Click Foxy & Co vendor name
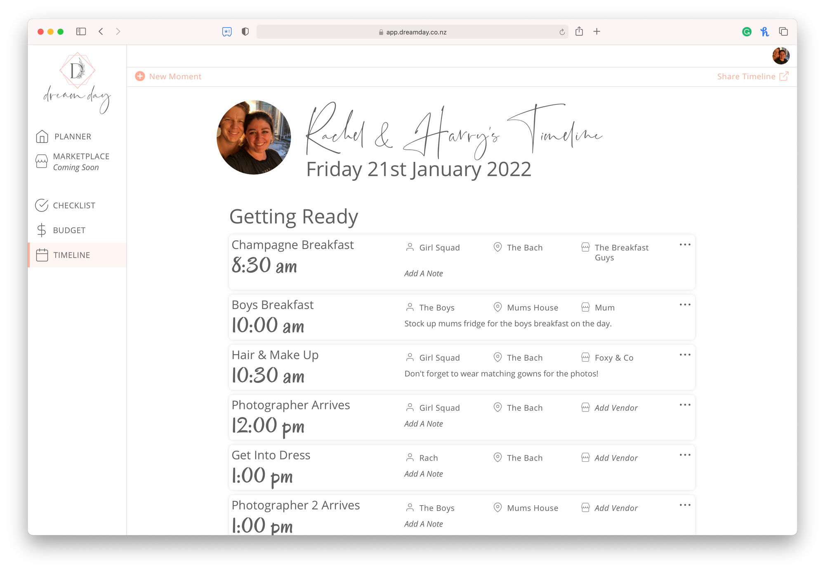 pos(614,358)
